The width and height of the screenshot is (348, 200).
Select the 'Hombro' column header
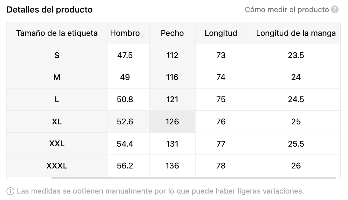click(125, 33)
